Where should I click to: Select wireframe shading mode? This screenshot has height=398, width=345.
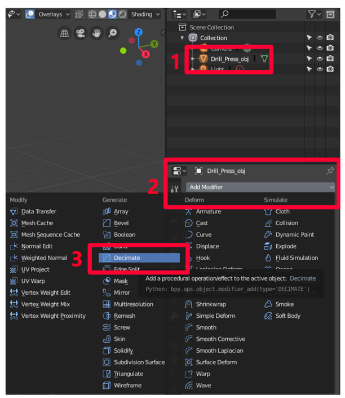coord(92,15)
